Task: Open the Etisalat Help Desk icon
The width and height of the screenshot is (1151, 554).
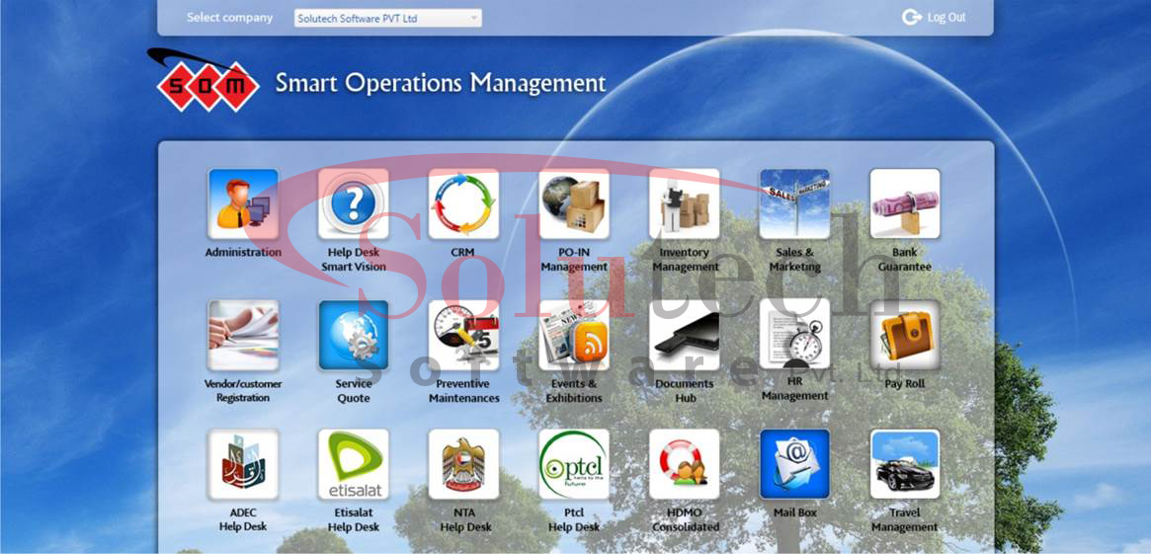Action: coord(353,464)
